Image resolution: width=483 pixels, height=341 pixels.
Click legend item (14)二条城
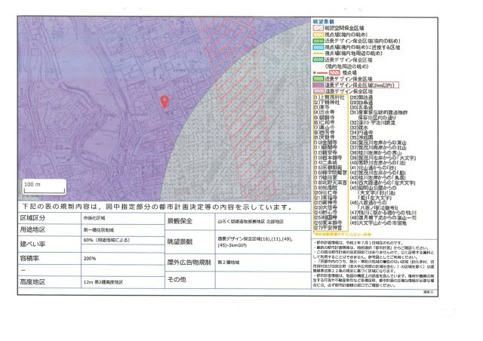[325, 163]
